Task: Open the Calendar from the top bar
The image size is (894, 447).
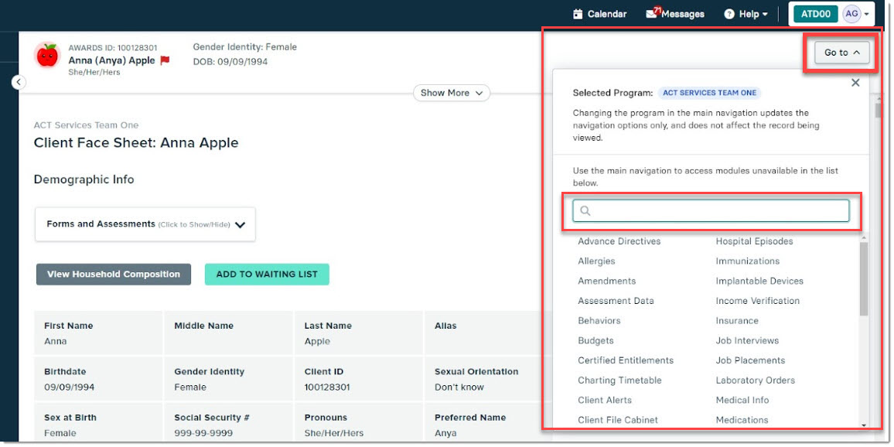Action: [x=599, y=14]
